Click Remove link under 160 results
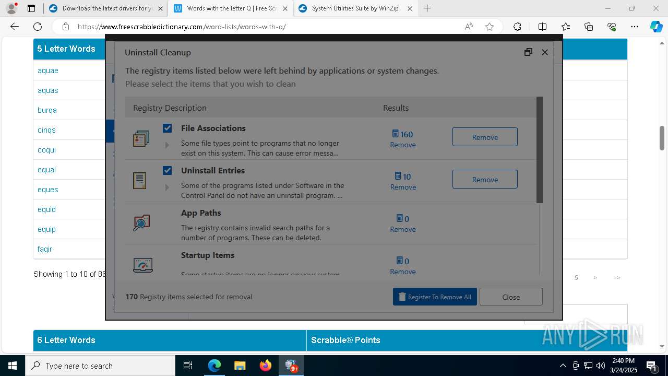This screenshot has height=376, width=668. coord(403,145)
